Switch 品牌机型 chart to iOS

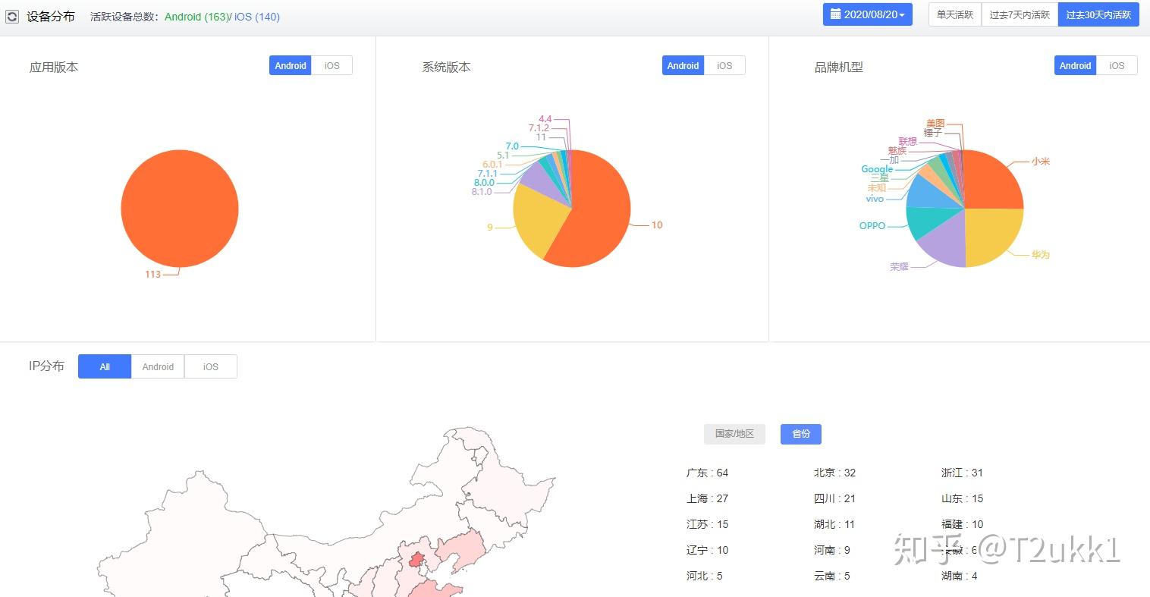[x=1116, y=65]
